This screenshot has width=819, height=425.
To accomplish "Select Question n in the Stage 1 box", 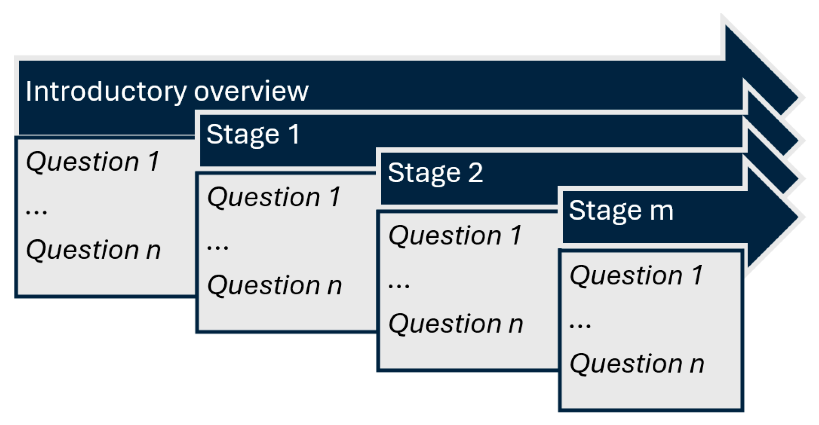I will (x=275, y=285).
